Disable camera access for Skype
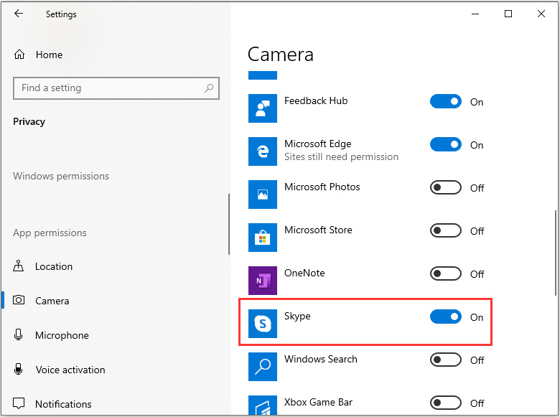 445,317
